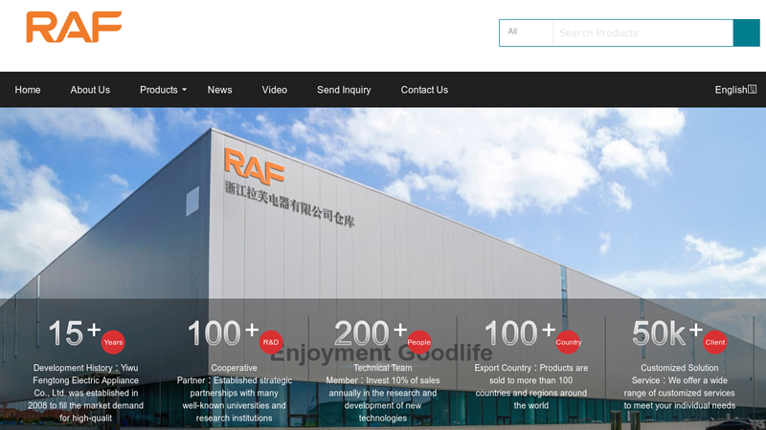Select the '50k+' statistic number

point(667,333)
